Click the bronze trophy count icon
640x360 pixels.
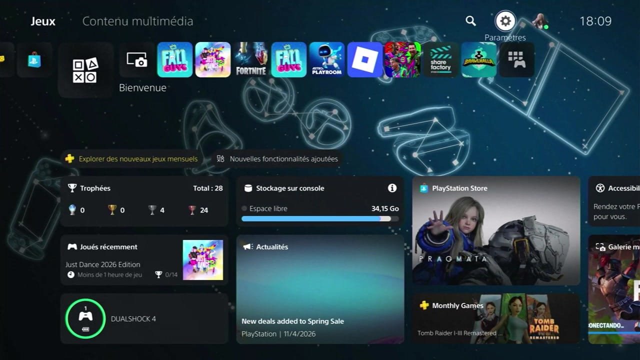point(192,210)
